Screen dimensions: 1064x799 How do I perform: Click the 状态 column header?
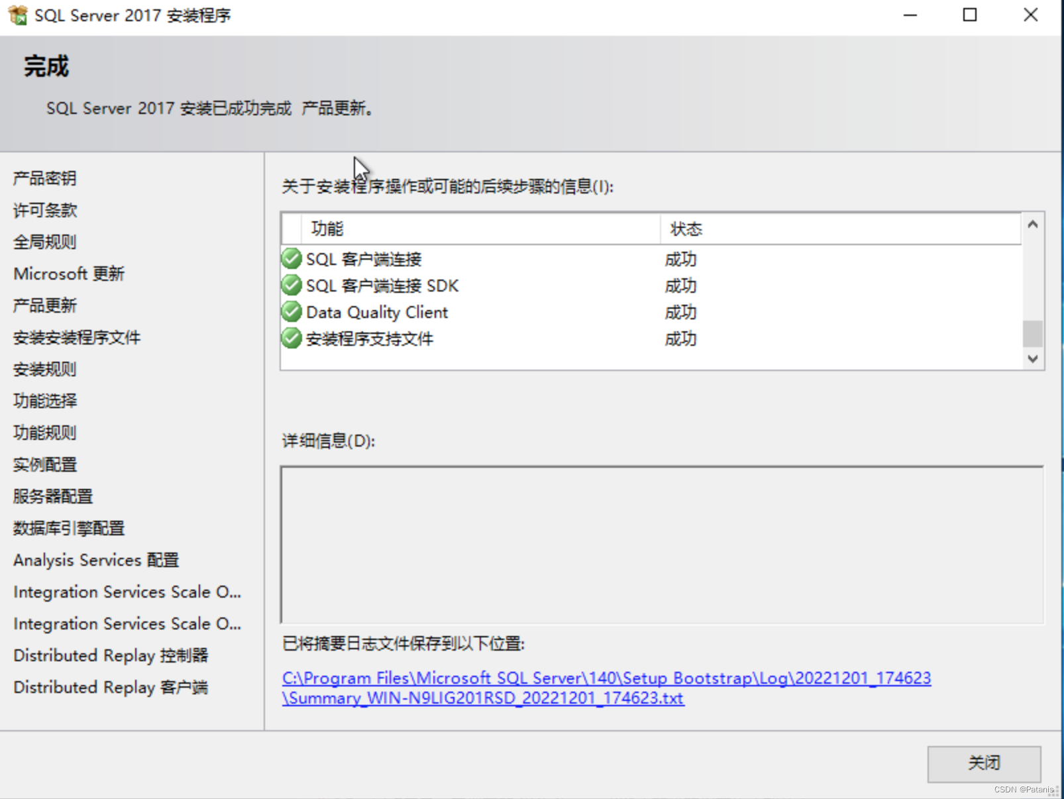point(841,229)
